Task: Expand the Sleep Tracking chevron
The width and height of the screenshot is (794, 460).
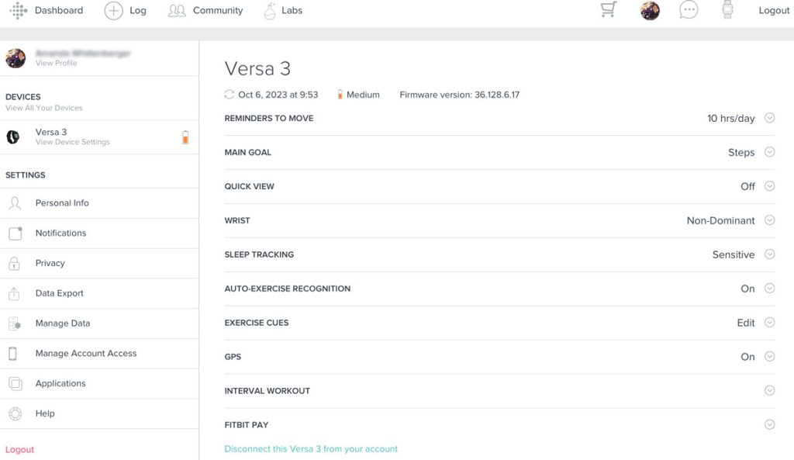Action: (769, 254)
